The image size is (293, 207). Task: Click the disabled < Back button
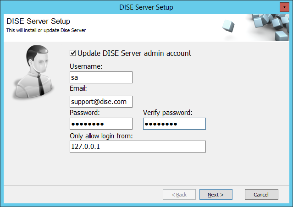(179, 195)
